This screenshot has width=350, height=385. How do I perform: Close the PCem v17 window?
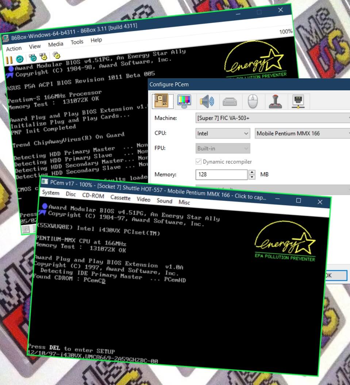[320, 202]
